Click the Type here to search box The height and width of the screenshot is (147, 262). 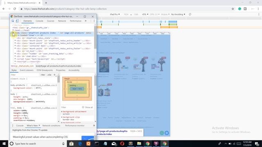click(x=38, y=143)
